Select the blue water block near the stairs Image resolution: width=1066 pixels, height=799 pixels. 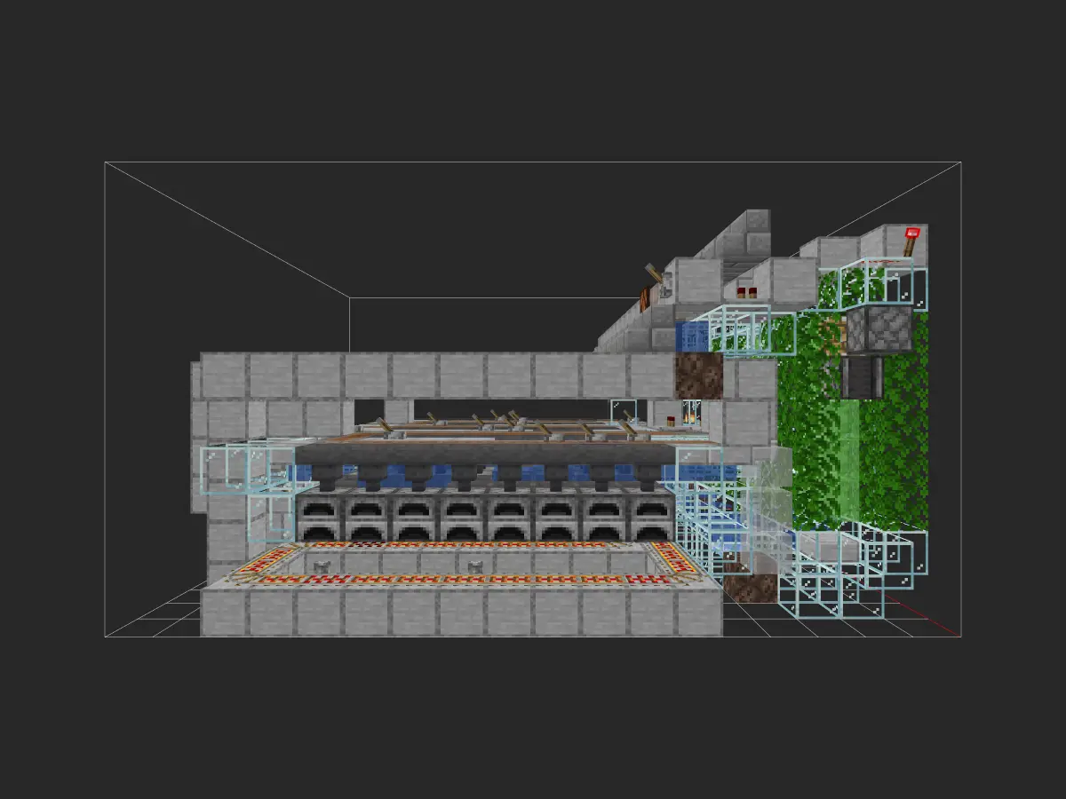691,336
